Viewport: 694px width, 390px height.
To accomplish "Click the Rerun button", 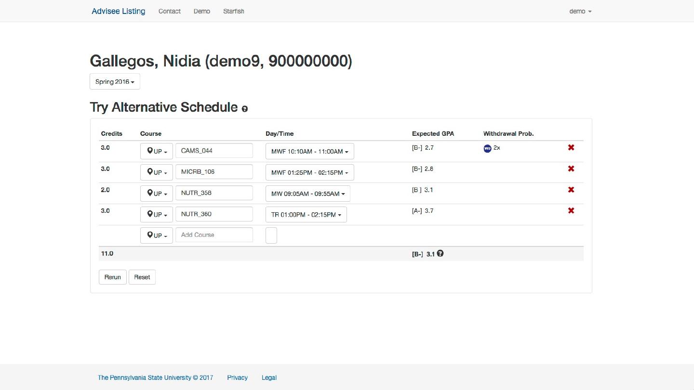I will 113,277.
